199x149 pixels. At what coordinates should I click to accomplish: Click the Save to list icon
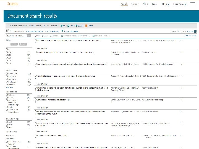93,36
